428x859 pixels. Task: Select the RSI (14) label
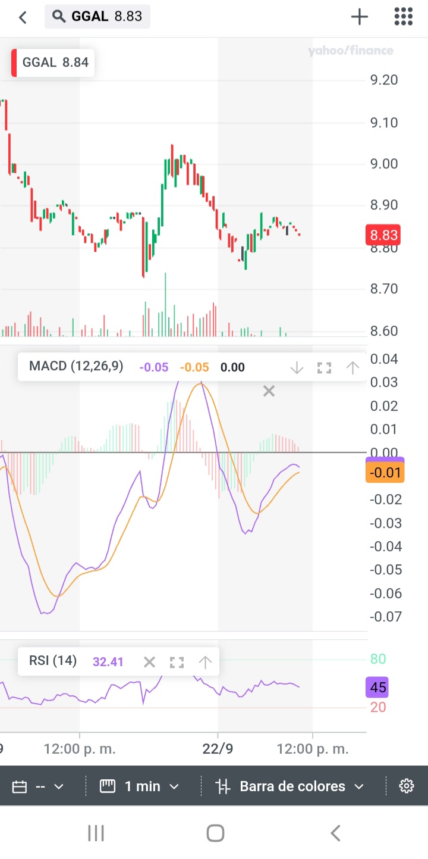coord(53,661)
